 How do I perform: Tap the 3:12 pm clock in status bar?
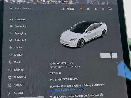pyautogui.click(x=45, y=1)
